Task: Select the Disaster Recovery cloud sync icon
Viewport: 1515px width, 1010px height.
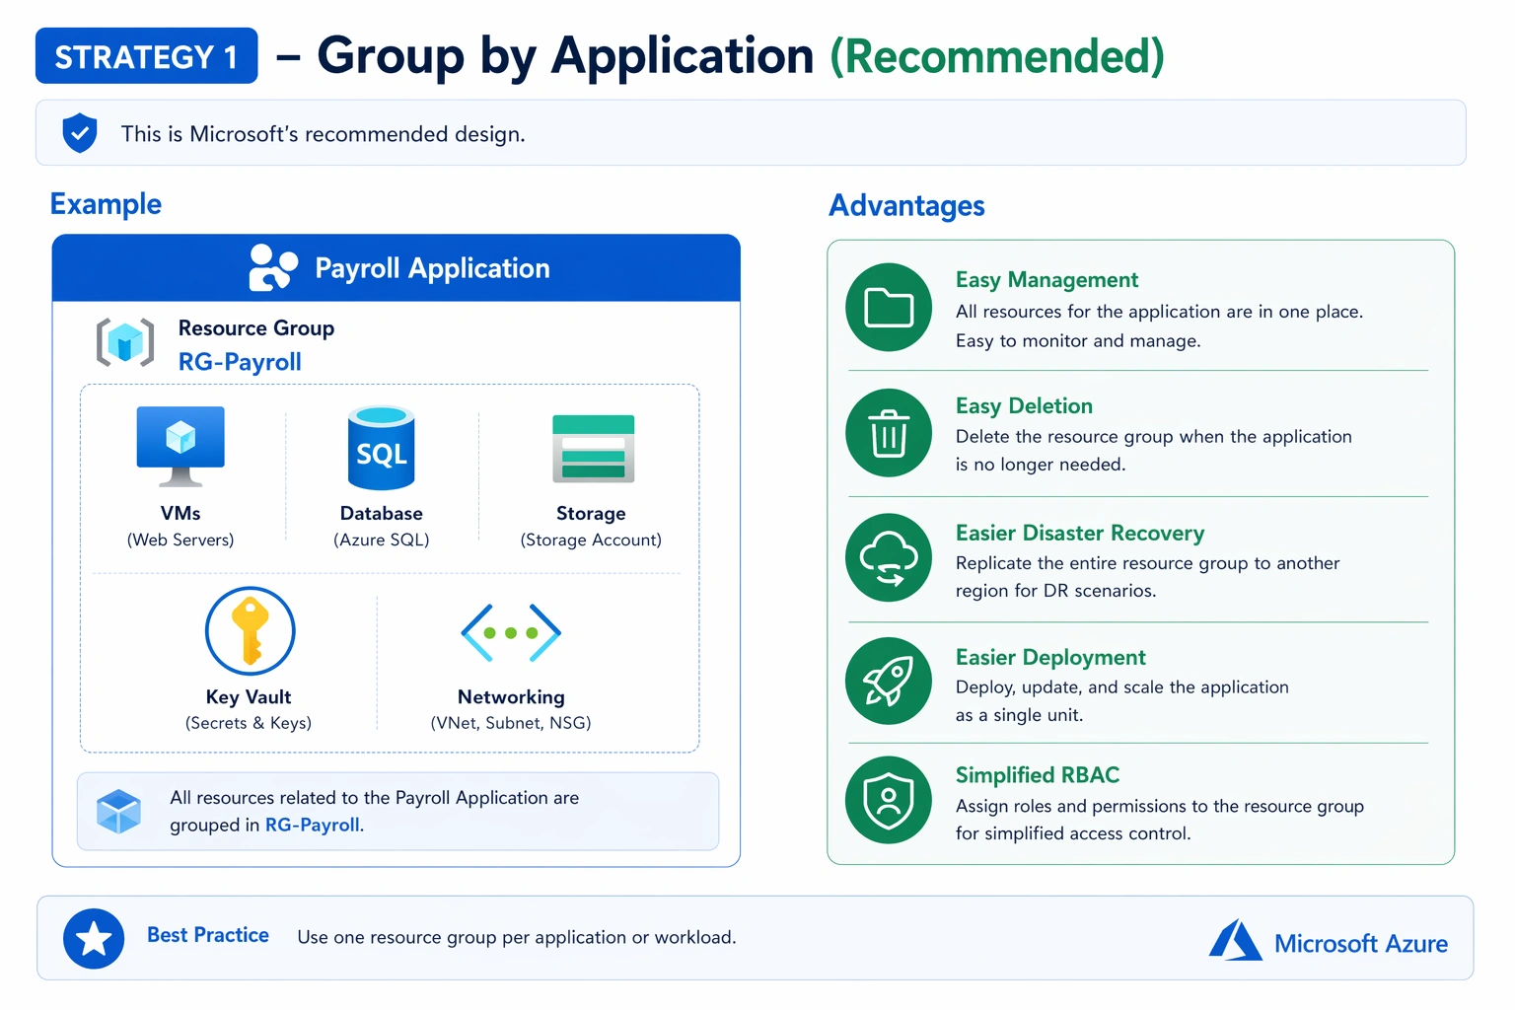Action: (889, 557)
